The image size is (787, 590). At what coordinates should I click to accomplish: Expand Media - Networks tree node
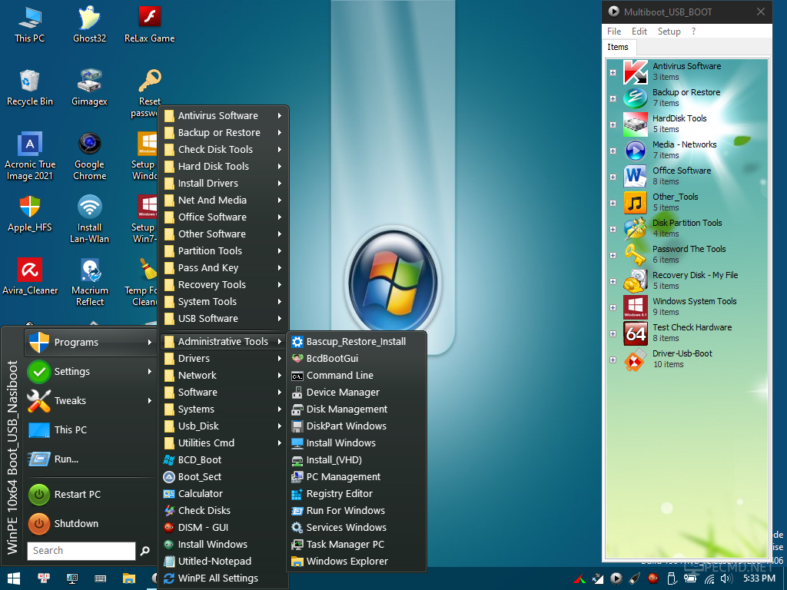coord(613,151)
